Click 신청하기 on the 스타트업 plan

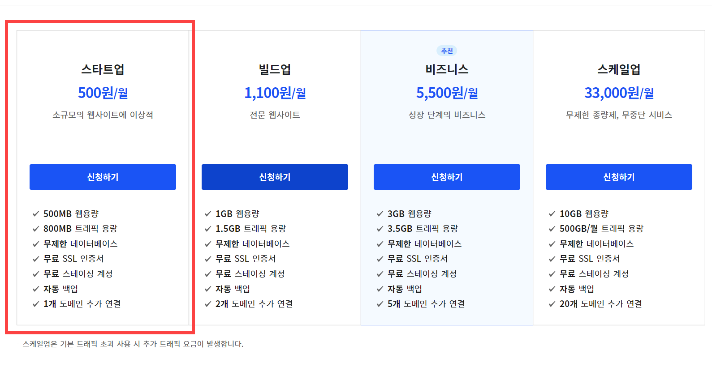(x=103, y=177)
